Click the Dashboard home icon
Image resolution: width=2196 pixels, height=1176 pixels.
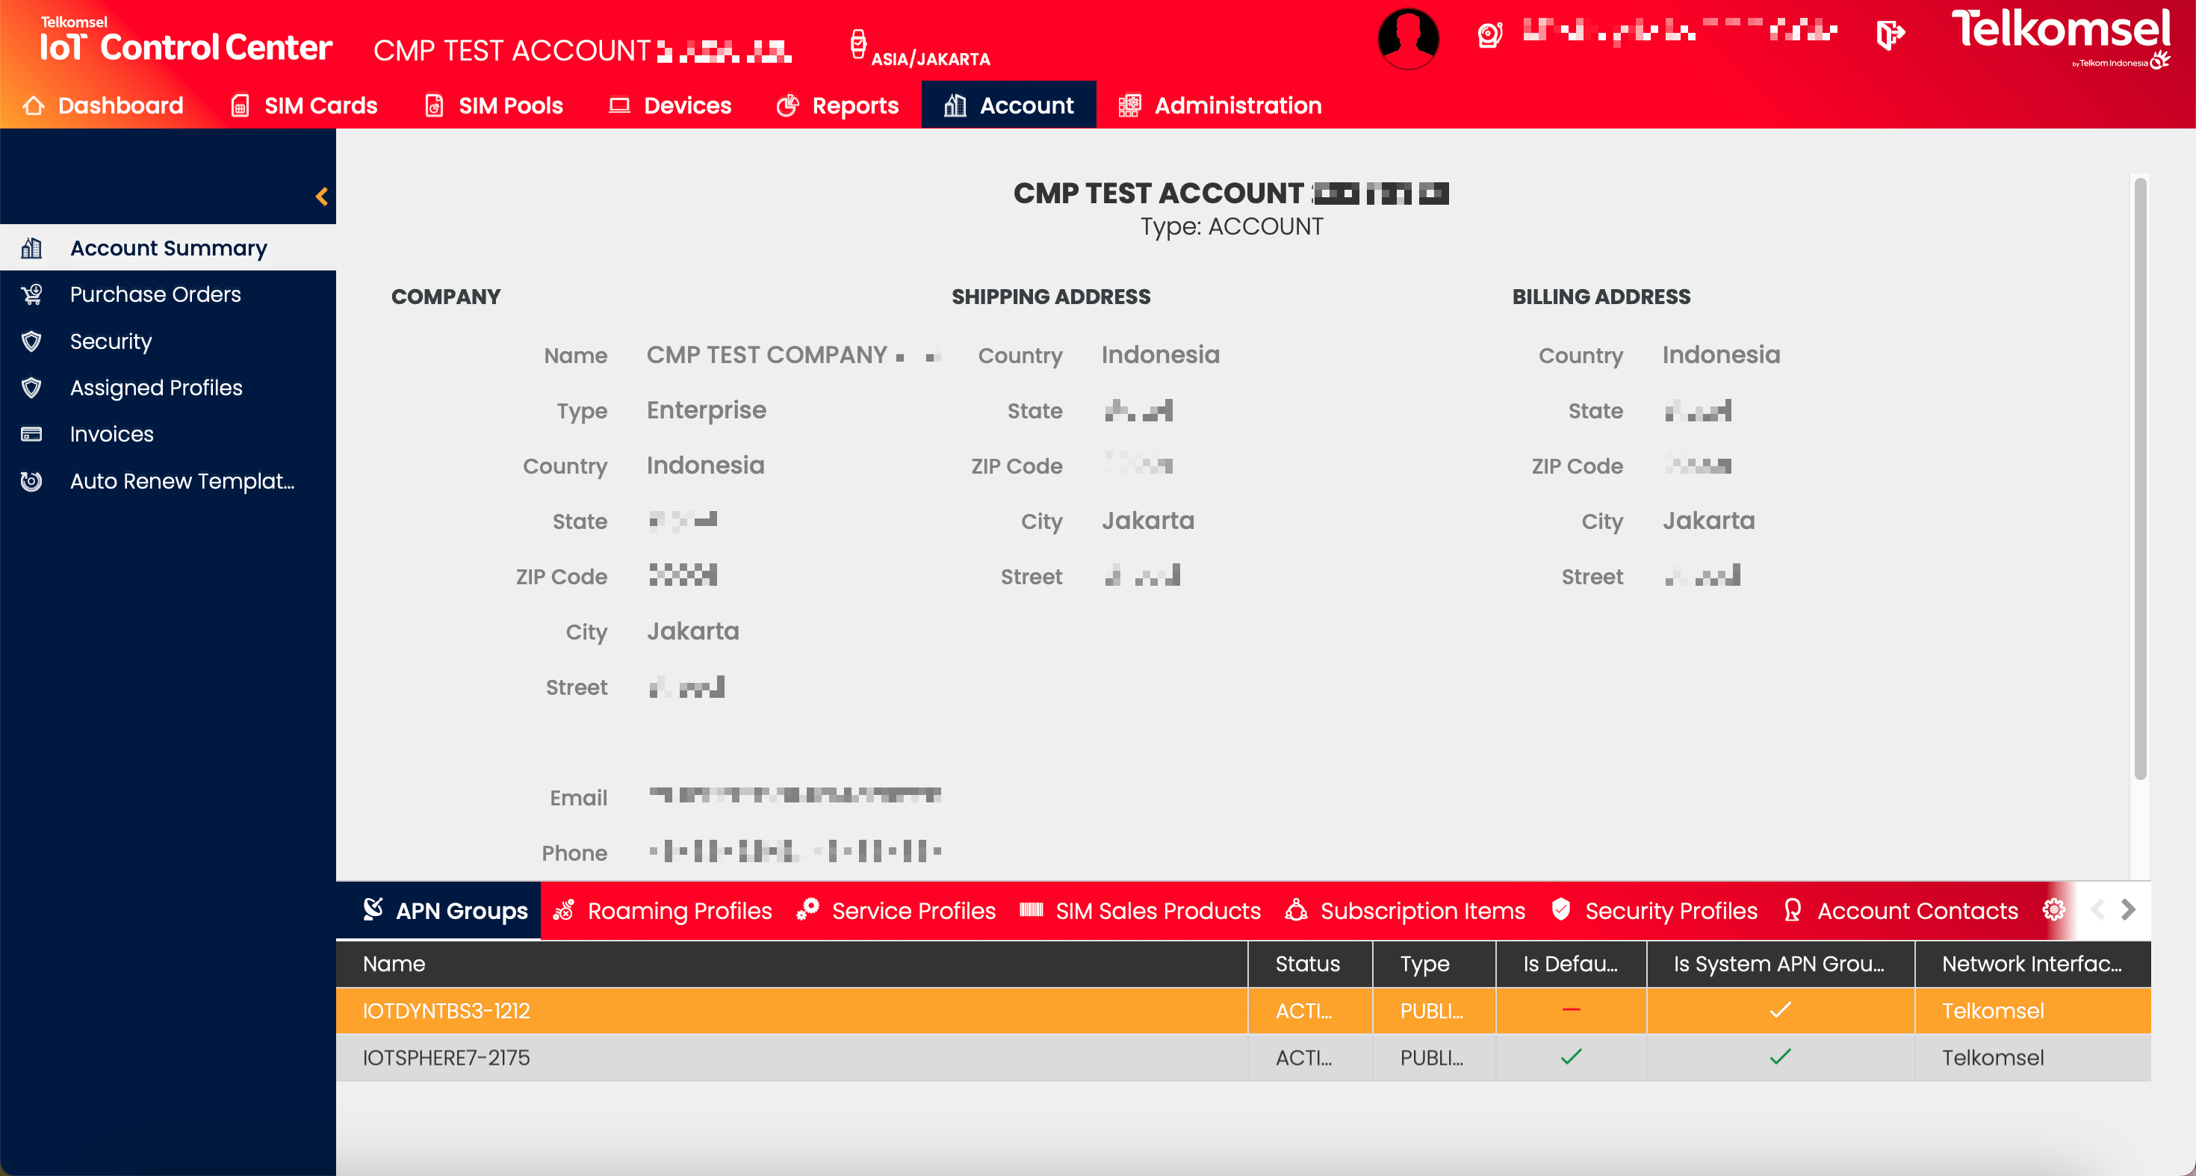[34, 106]
